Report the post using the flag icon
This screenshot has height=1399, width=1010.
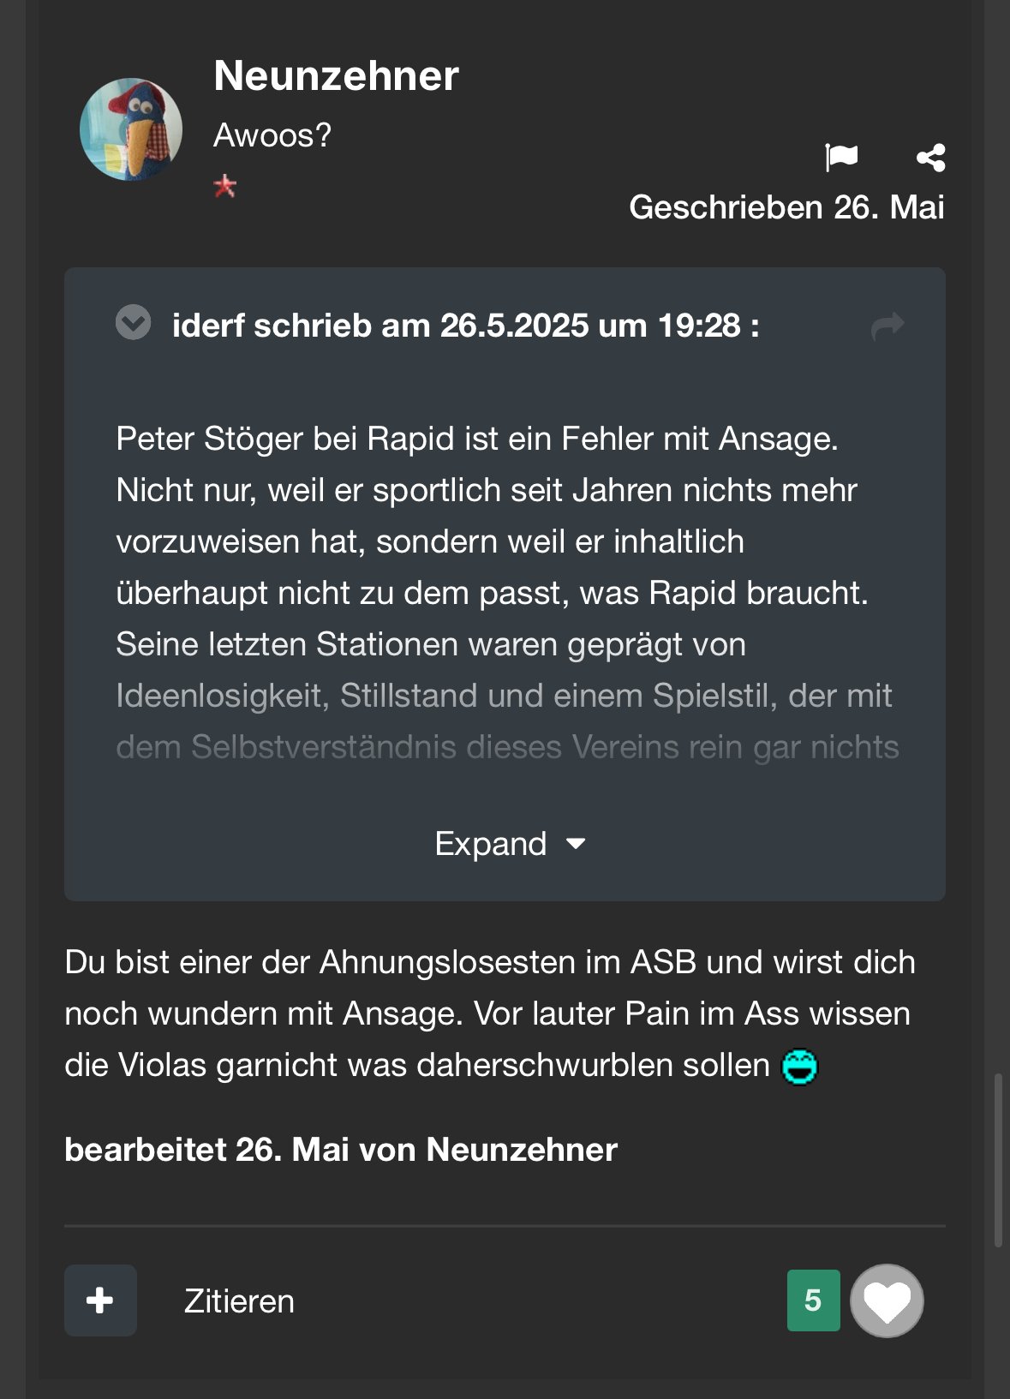point(841,158)
